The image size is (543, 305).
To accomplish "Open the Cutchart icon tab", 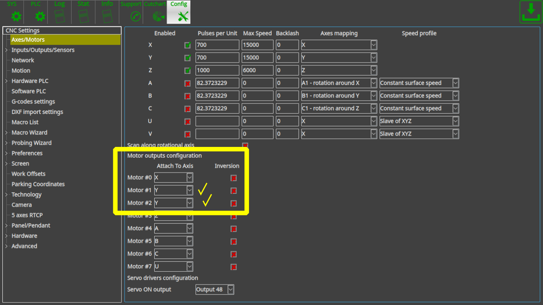I will [155, 12].
